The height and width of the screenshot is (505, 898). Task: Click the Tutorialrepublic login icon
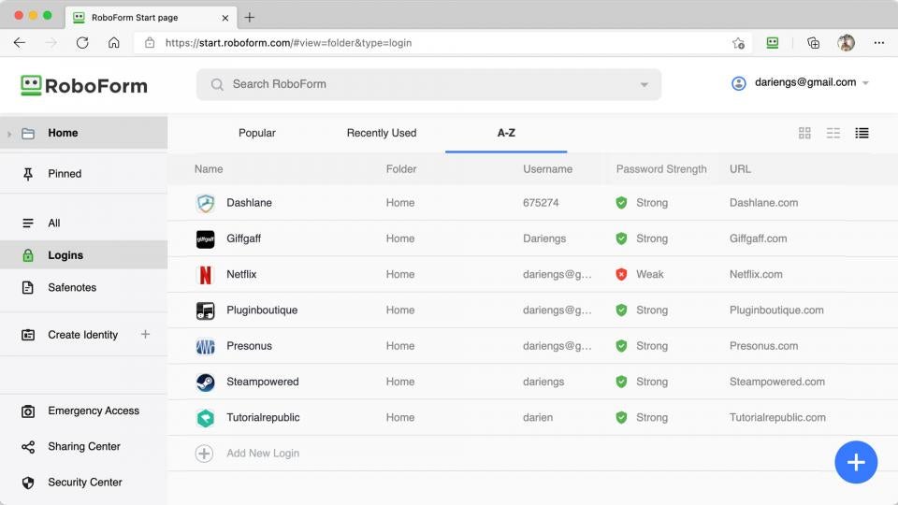pyautogui.click(x=205, y=418)
